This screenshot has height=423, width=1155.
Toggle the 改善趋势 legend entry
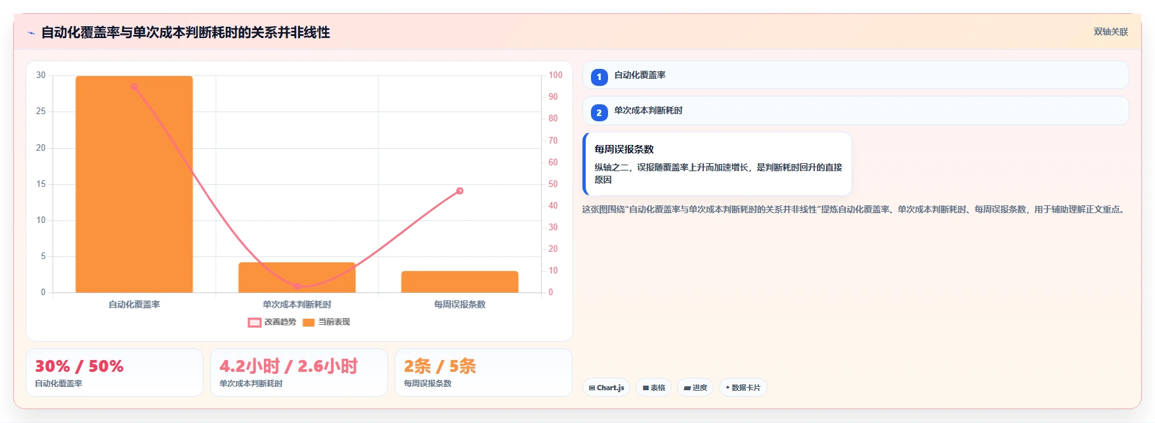coord(272,322)
